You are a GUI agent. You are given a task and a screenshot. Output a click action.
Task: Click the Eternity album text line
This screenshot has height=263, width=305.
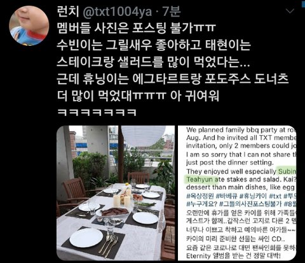point(233,256)
